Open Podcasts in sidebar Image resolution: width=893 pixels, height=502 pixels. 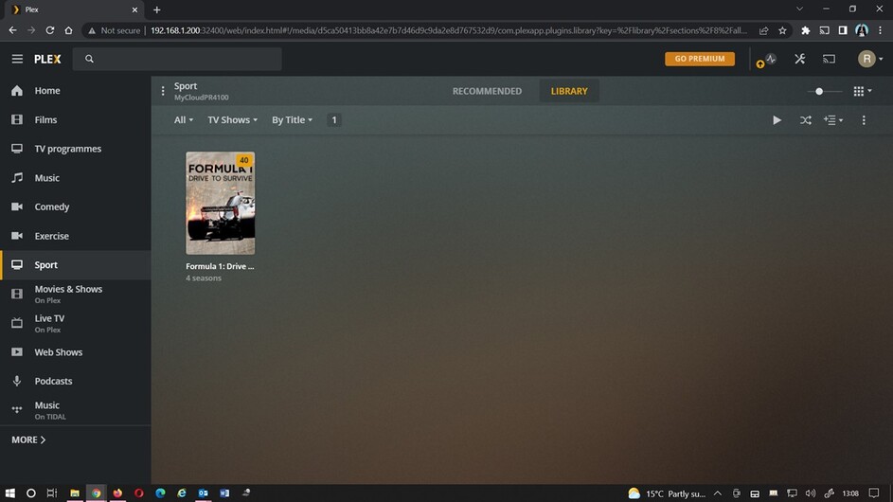[x=76, y=381]
